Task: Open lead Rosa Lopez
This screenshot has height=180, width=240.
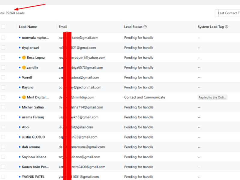Action: coord(36,58)
